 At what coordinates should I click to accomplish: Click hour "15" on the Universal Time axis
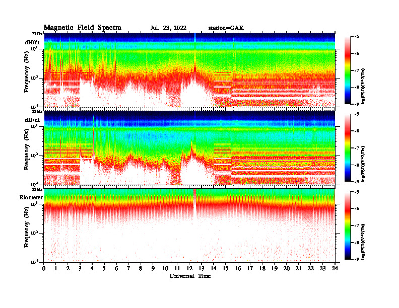point(226,269)
